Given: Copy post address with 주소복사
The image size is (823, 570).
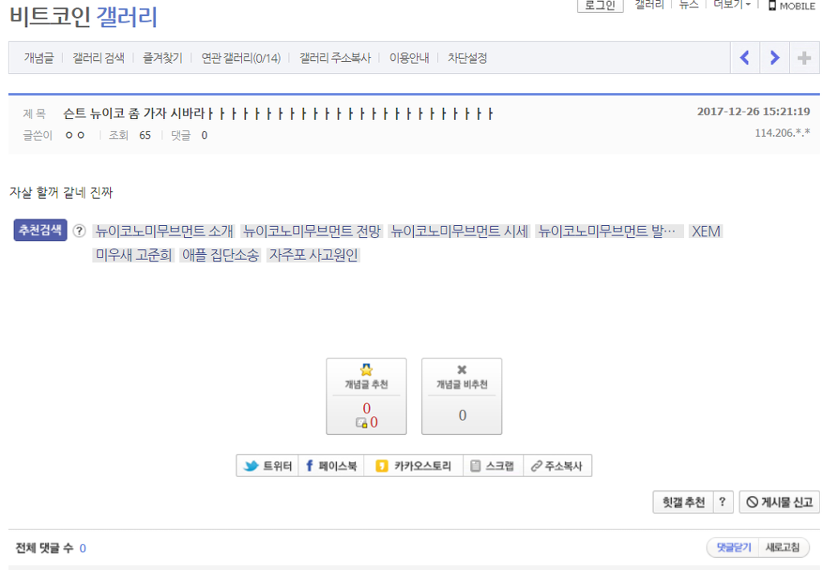Looking at the screenshot, I should pyautogui.click(x=558, y=465).
